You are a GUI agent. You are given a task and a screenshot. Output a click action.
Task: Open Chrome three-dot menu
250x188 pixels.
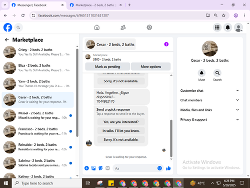pos(244,16)
